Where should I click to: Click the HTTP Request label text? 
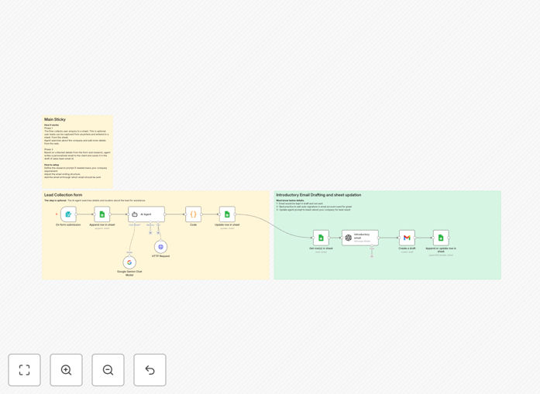pyautogui.click(x=160, y=256)
